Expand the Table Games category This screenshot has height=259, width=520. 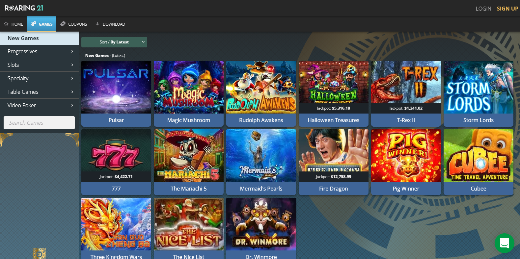click(x=39, y=92)
